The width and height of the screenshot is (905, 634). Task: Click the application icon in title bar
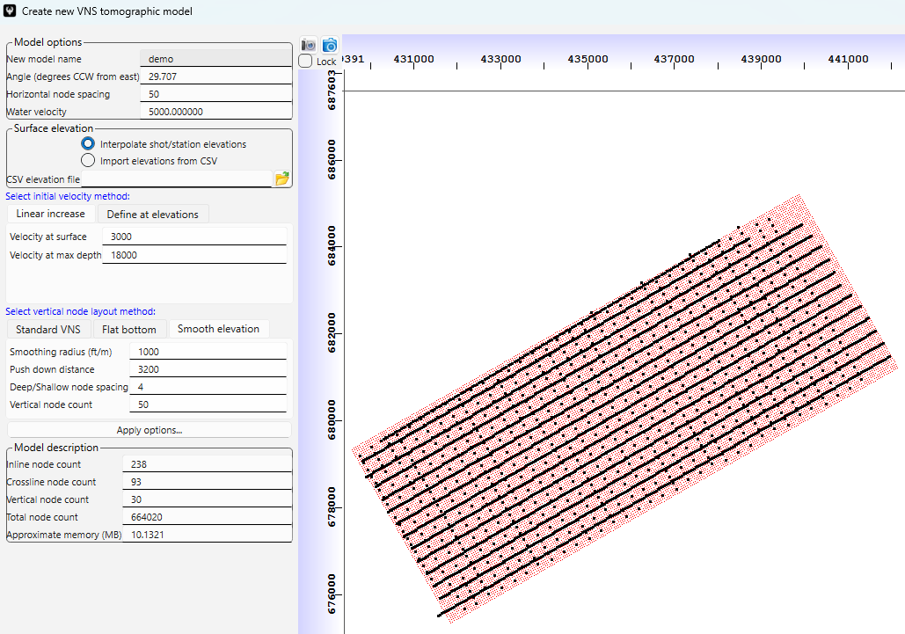pyautogui.click(x=10, y=11)
